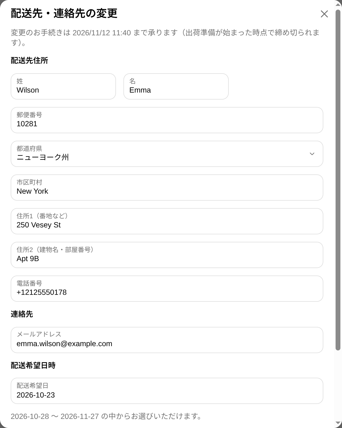Click the 住所2 field with Apt 9B
Image resolution: width=342 pixels, height=428 pixels.
(167, 255)
